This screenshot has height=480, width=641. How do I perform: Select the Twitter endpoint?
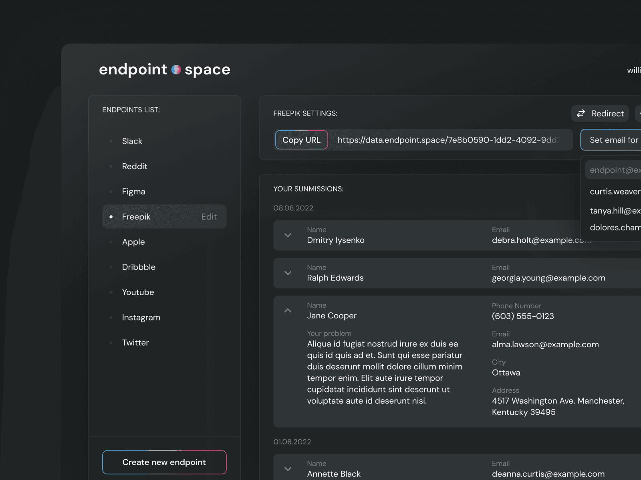point(164,343)
